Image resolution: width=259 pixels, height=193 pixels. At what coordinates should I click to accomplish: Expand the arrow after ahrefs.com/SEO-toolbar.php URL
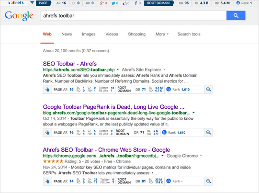tap(118, 69)
